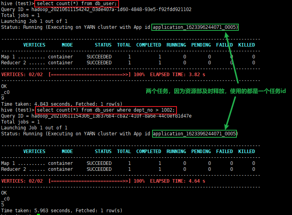Click the 100% progress bar left of 3.82 s
The height and width of the screenshot is (215, 292).
pyautogui.click(x=89, y=75)
